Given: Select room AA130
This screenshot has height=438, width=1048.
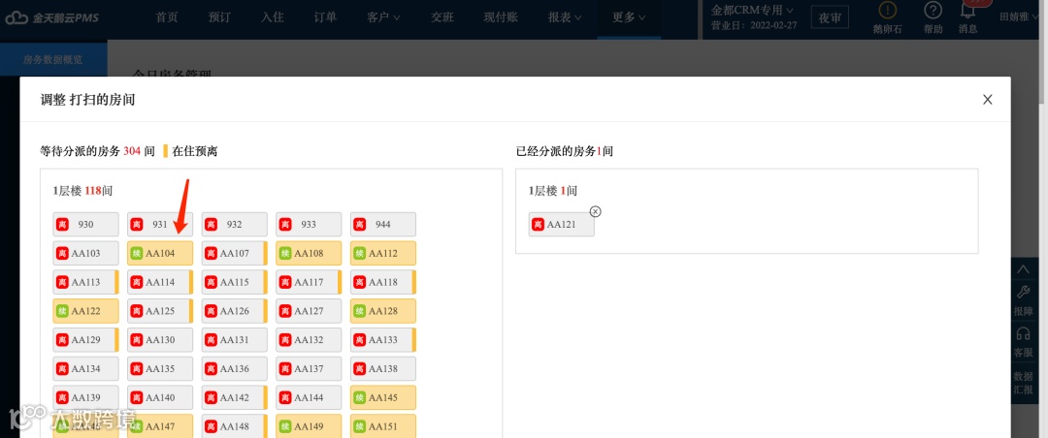Looking at the screenshot, I should click(x=160, y=340).
